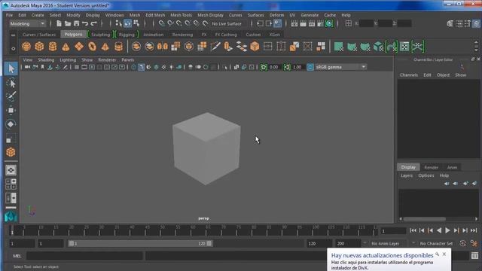
Task: Create a polygon plane from shelf
Action: (x=79, y=47)
